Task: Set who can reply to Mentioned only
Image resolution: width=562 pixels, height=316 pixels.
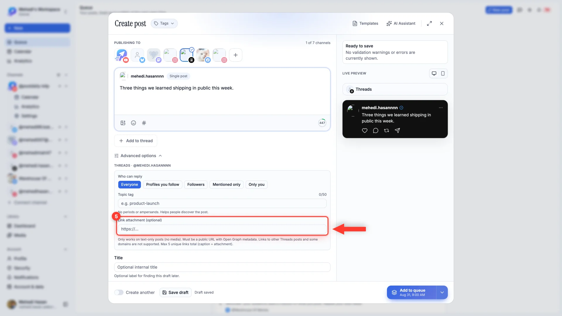Action: (x=226, y=185)
